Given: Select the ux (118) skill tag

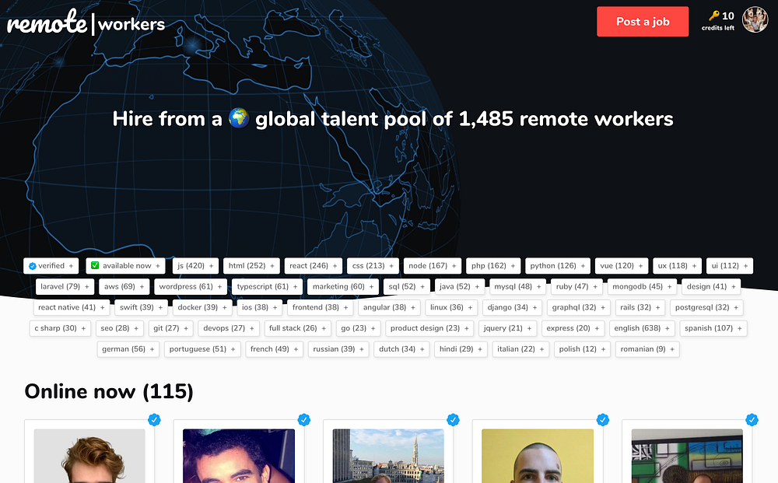Looking at the screenshot, I should tap(678, 266).
